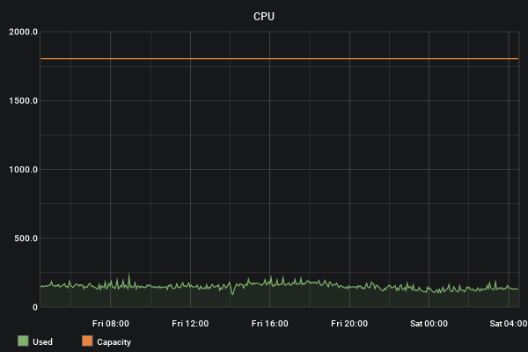
Task: Click the lowest Used dip after Fri 12:00
Action: 232,292
